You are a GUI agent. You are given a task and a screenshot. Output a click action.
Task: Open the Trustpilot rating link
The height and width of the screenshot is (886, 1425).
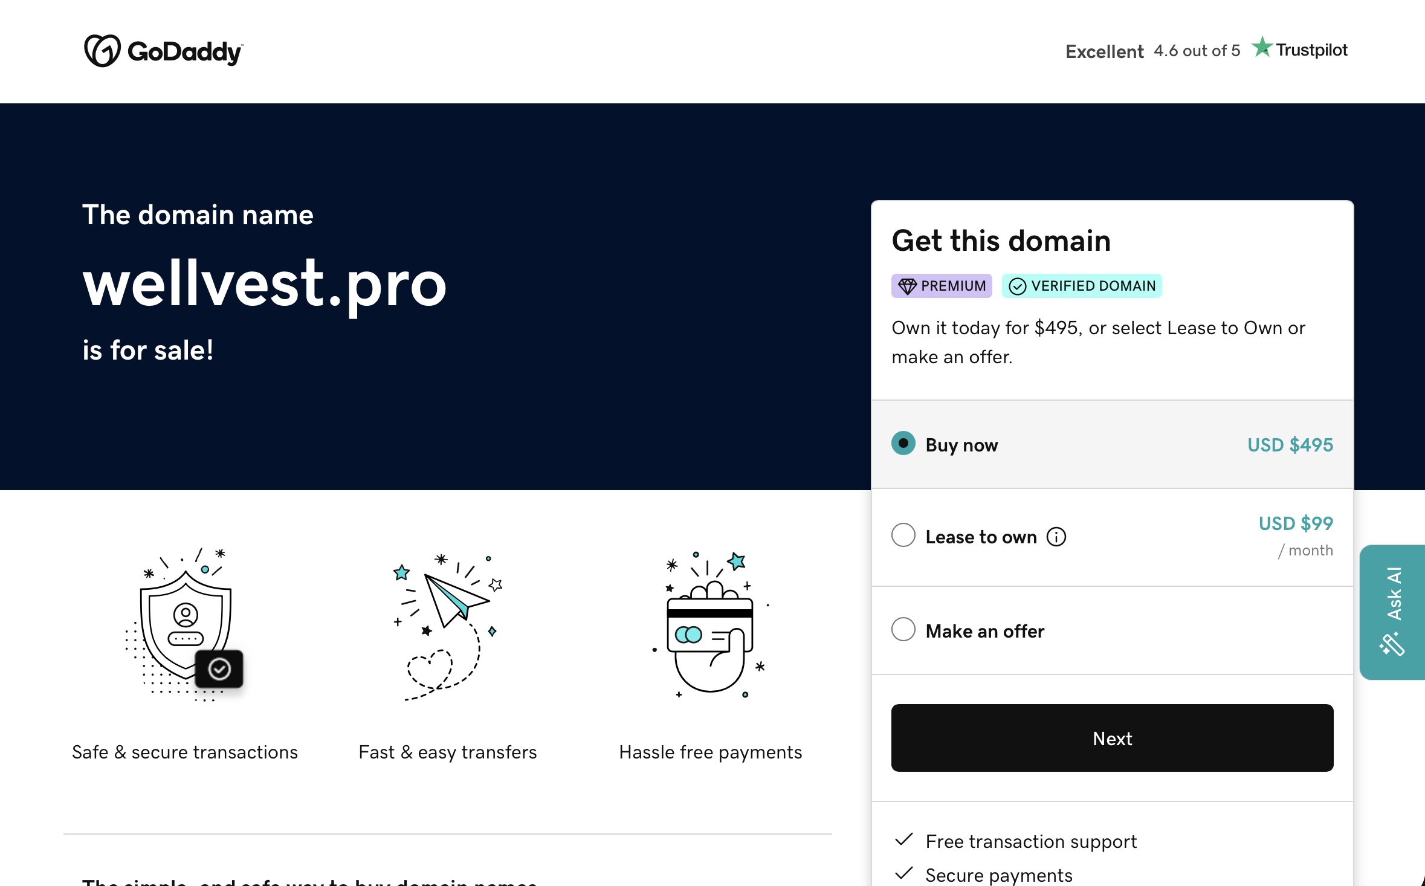1298,50
